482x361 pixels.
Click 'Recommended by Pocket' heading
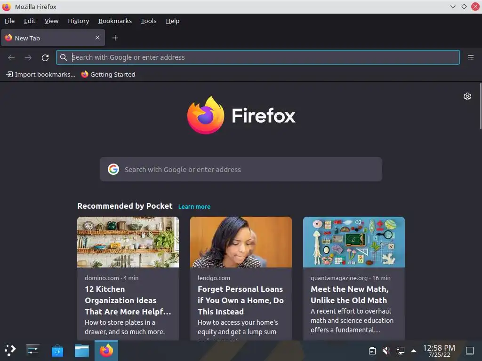coord(125,206)
